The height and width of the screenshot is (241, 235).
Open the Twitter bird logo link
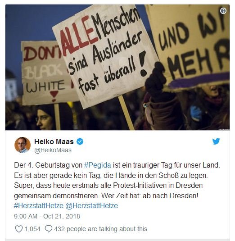pos(216,141)
